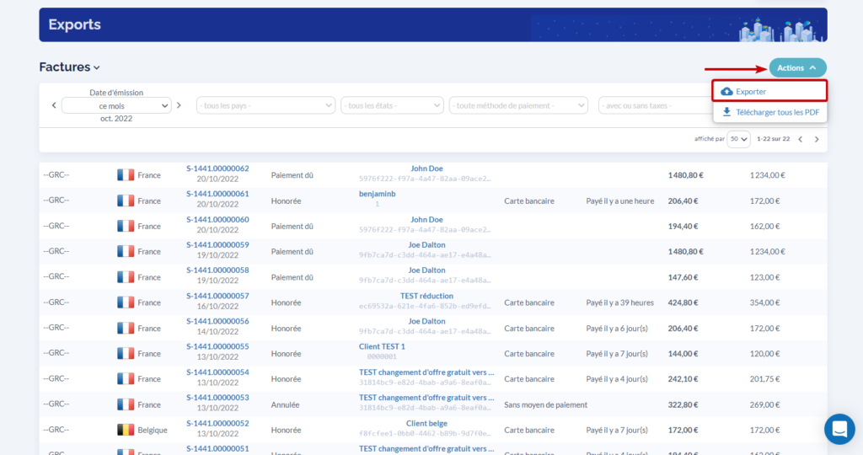Open invoice S-1441.00000053

[x=217, y=398]
